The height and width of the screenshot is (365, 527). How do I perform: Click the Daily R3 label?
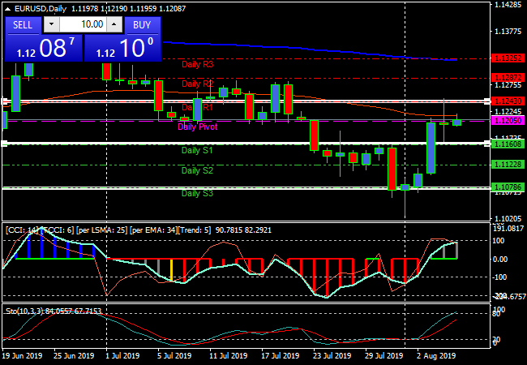coord(198,64)
